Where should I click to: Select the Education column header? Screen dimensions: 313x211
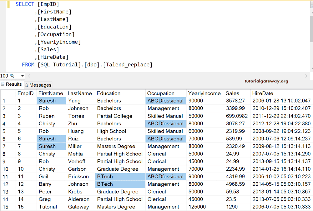(x=120, y=93)
